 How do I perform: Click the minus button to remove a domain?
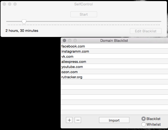78,120
